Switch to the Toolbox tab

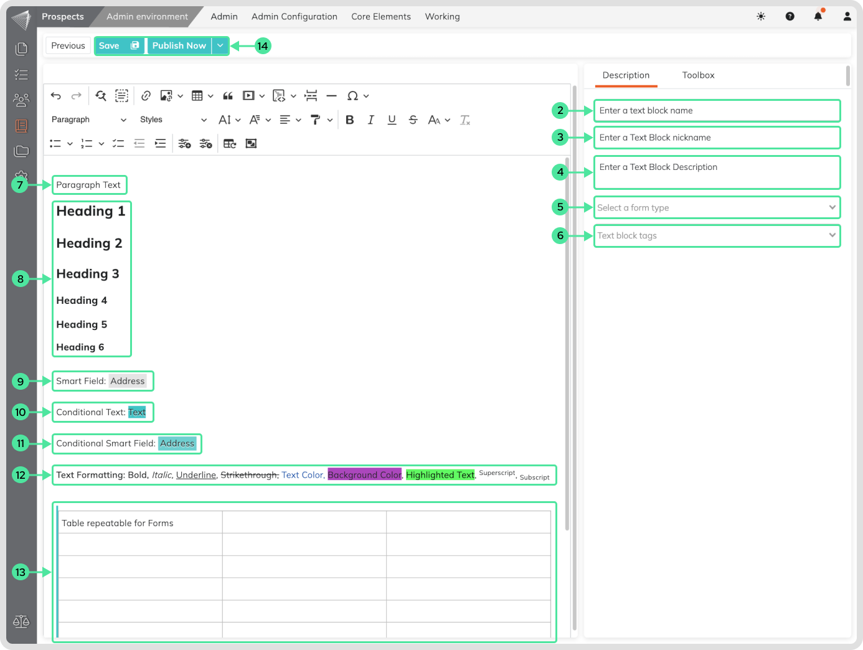(698, 75)
